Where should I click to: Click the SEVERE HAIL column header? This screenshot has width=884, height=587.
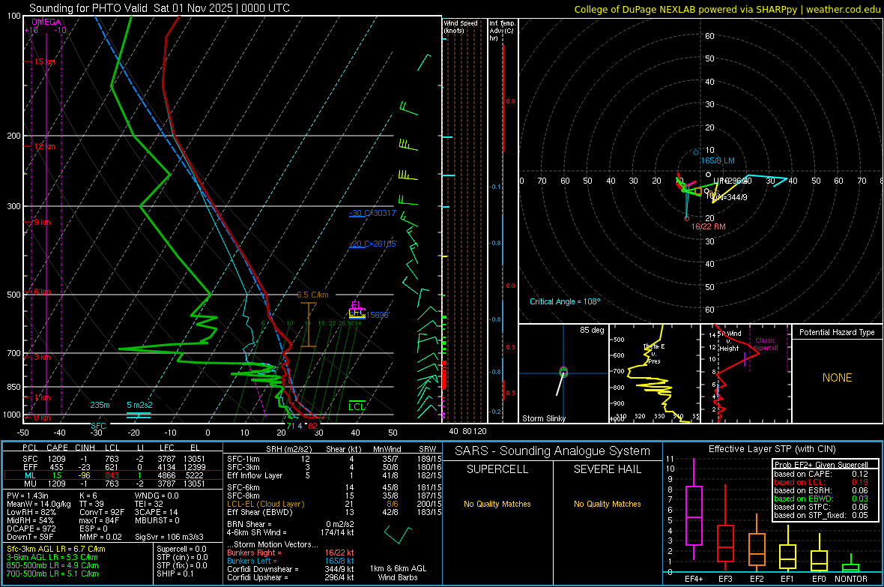[x=607, y=469]
